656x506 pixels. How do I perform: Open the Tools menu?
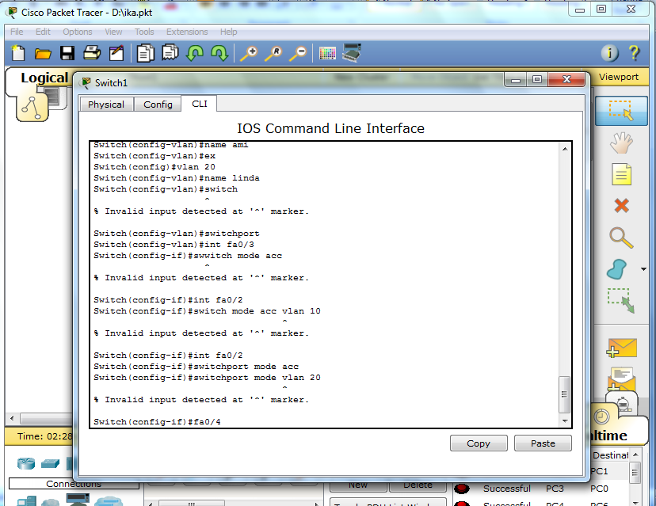[144, 32]
